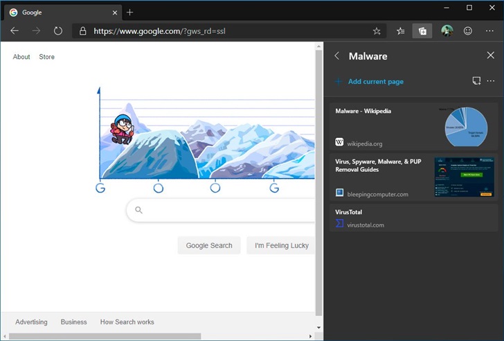Image resolution: width=504 pixels, height=341 pixels.
Task: Click inside the Google search box
Action: [222, 210]
